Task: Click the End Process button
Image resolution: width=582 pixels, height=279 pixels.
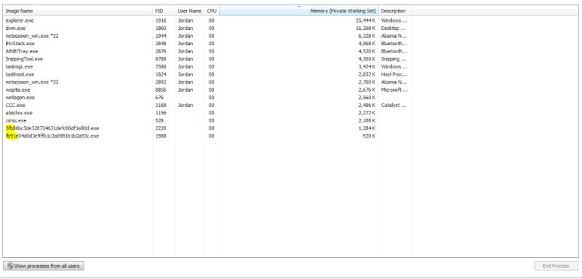Action: [556, 266]
